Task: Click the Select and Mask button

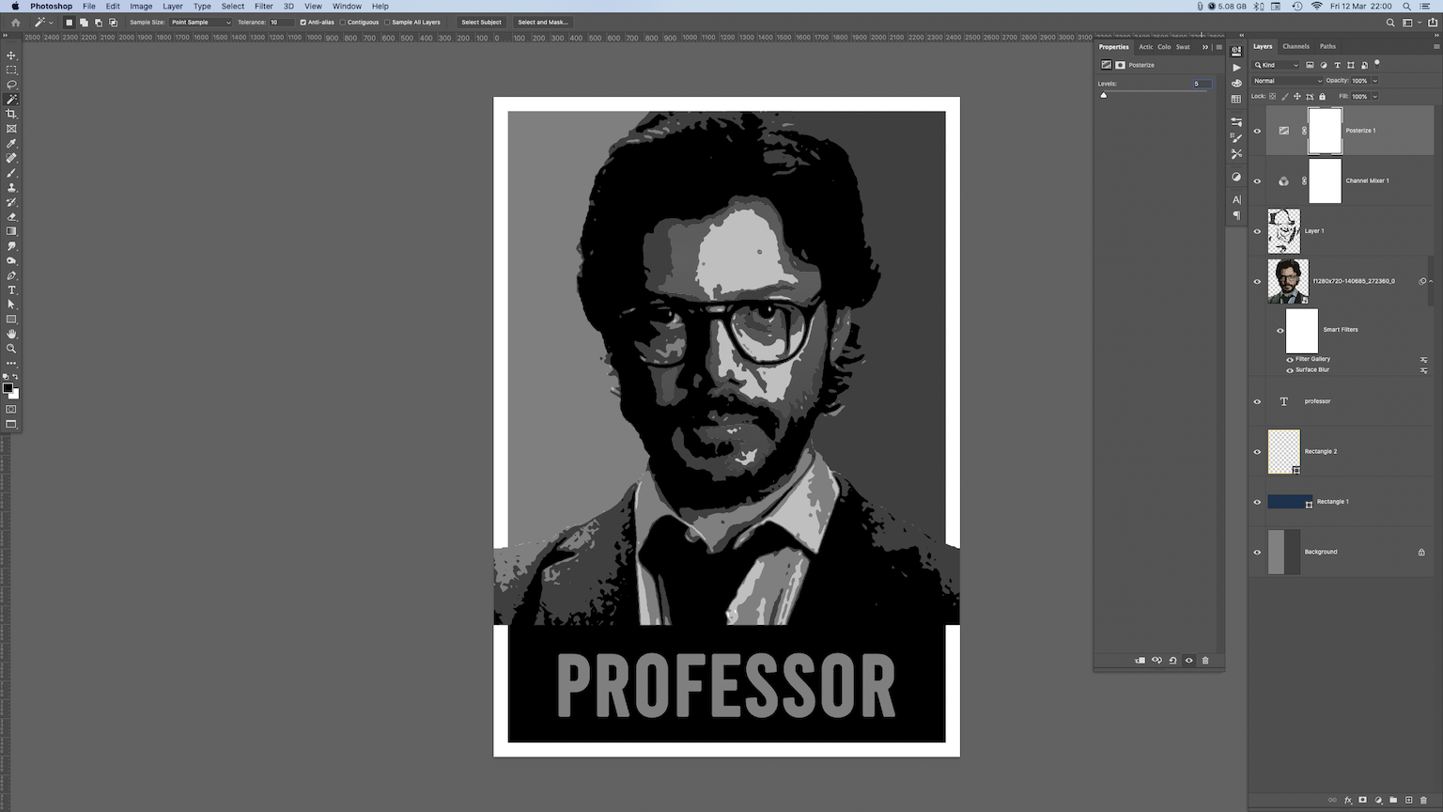Action: pyautogui.click(x=543, y=23)
